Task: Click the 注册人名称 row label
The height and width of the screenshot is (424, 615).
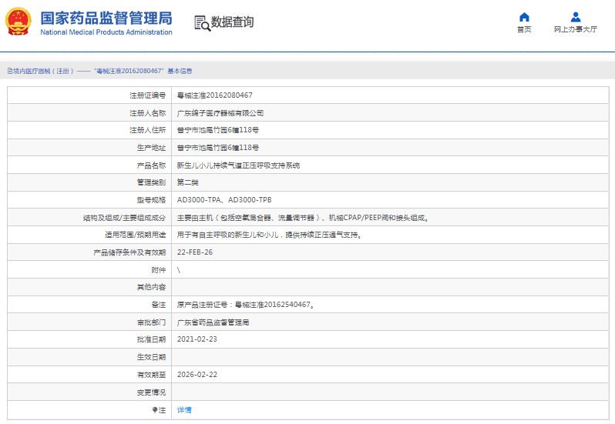Action: [147, 113]
